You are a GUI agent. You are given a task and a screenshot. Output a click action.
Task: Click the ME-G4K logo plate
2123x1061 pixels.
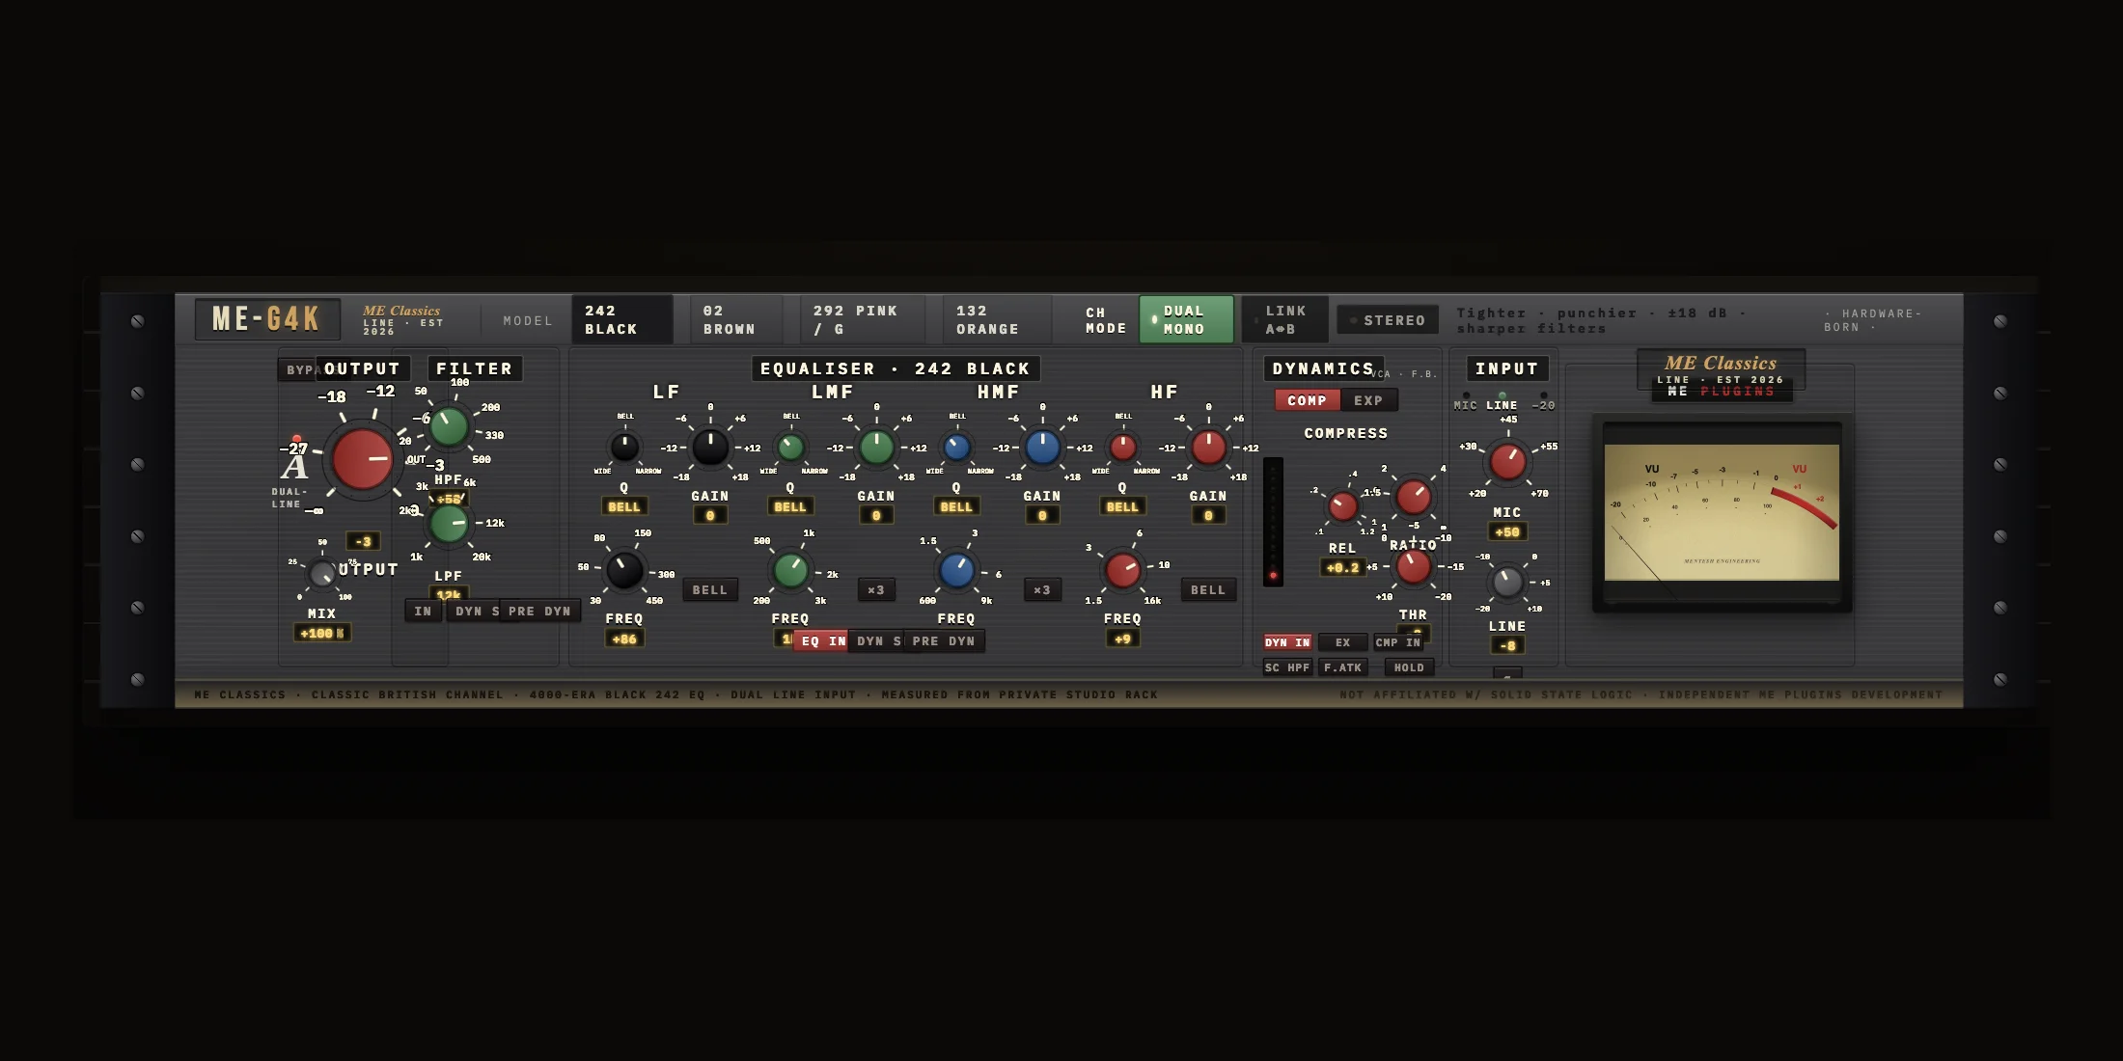tap(267, 319)
